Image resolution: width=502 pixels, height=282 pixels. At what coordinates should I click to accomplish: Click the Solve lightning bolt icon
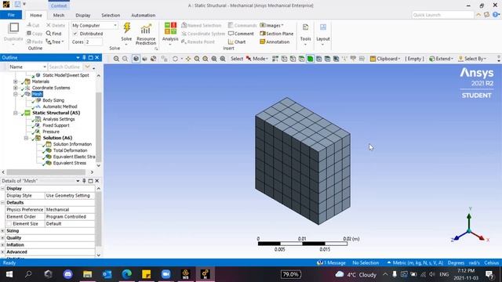pos(127,28)
